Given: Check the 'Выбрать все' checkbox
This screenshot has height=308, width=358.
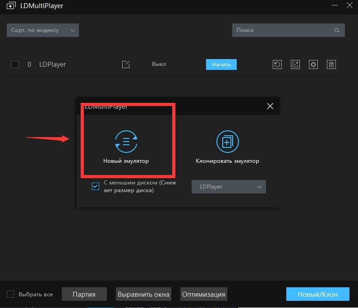Looking at the screenshot, I should [10, 294].
